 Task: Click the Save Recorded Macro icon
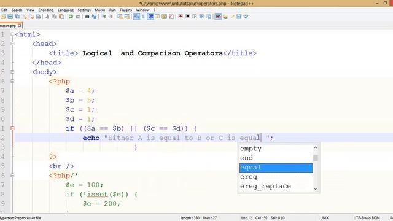(x=209, y=17)
